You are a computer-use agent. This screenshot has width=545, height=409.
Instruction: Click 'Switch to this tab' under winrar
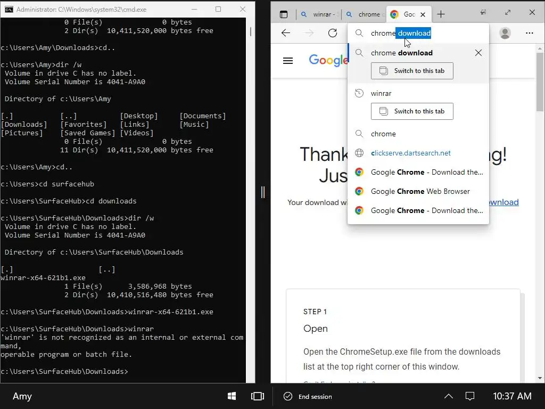click(412, 111)
